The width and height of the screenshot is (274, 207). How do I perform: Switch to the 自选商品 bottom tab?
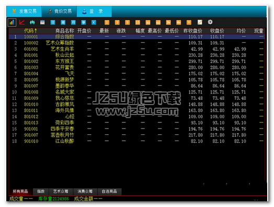[109, 191]
